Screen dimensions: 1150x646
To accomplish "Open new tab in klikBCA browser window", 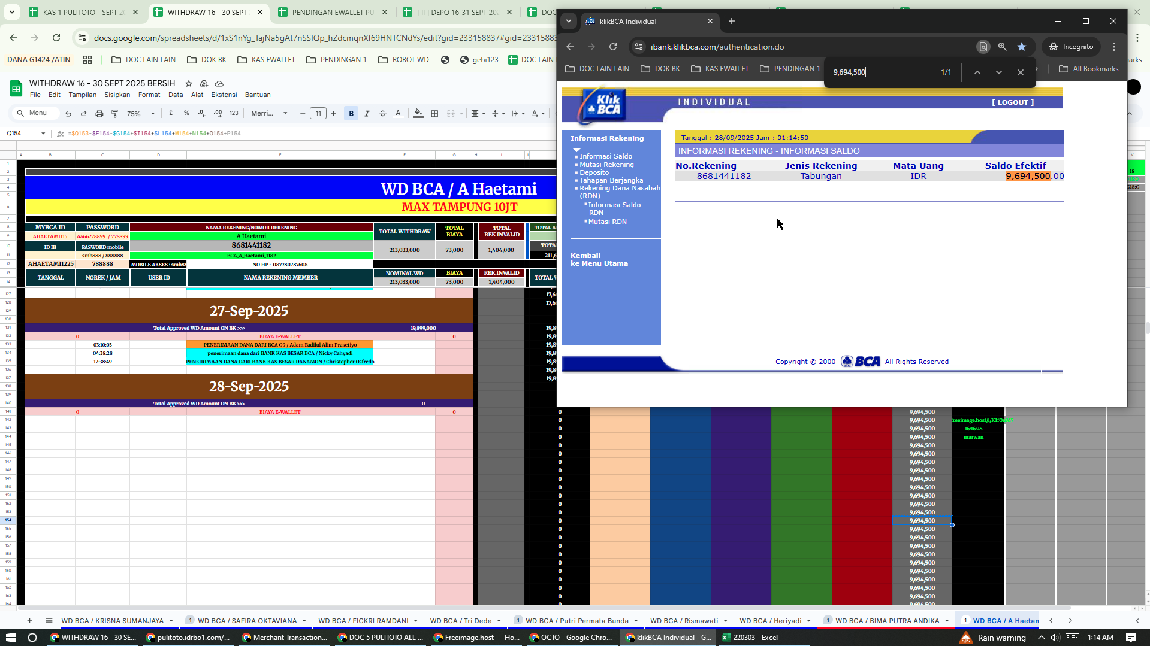I will pos(731,21).
